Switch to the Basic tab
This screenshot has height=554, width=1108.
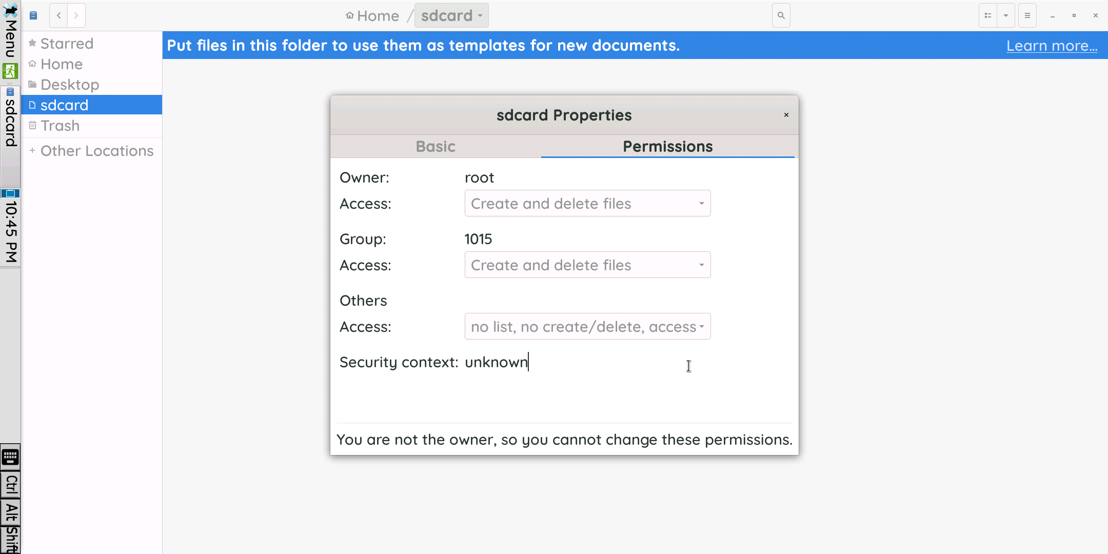[x=436, y=147]
